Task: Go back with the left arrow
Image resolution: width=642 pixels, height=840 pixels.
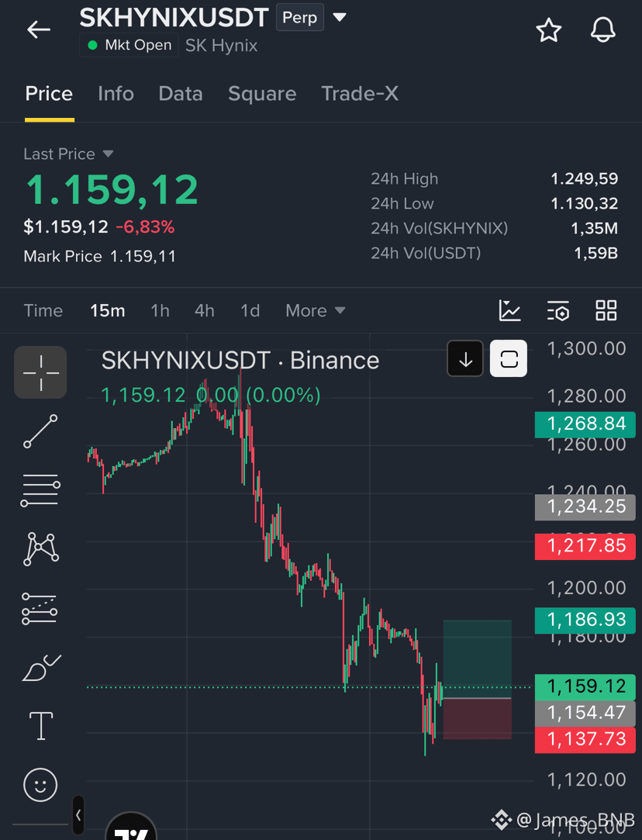Action: pos(39,29)
